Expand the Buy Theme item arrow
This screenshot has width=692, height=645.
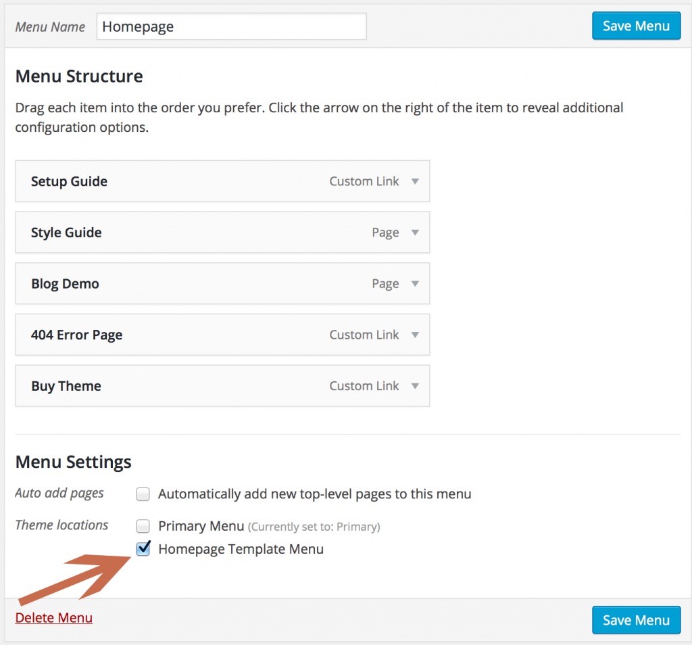click(415, 386)
